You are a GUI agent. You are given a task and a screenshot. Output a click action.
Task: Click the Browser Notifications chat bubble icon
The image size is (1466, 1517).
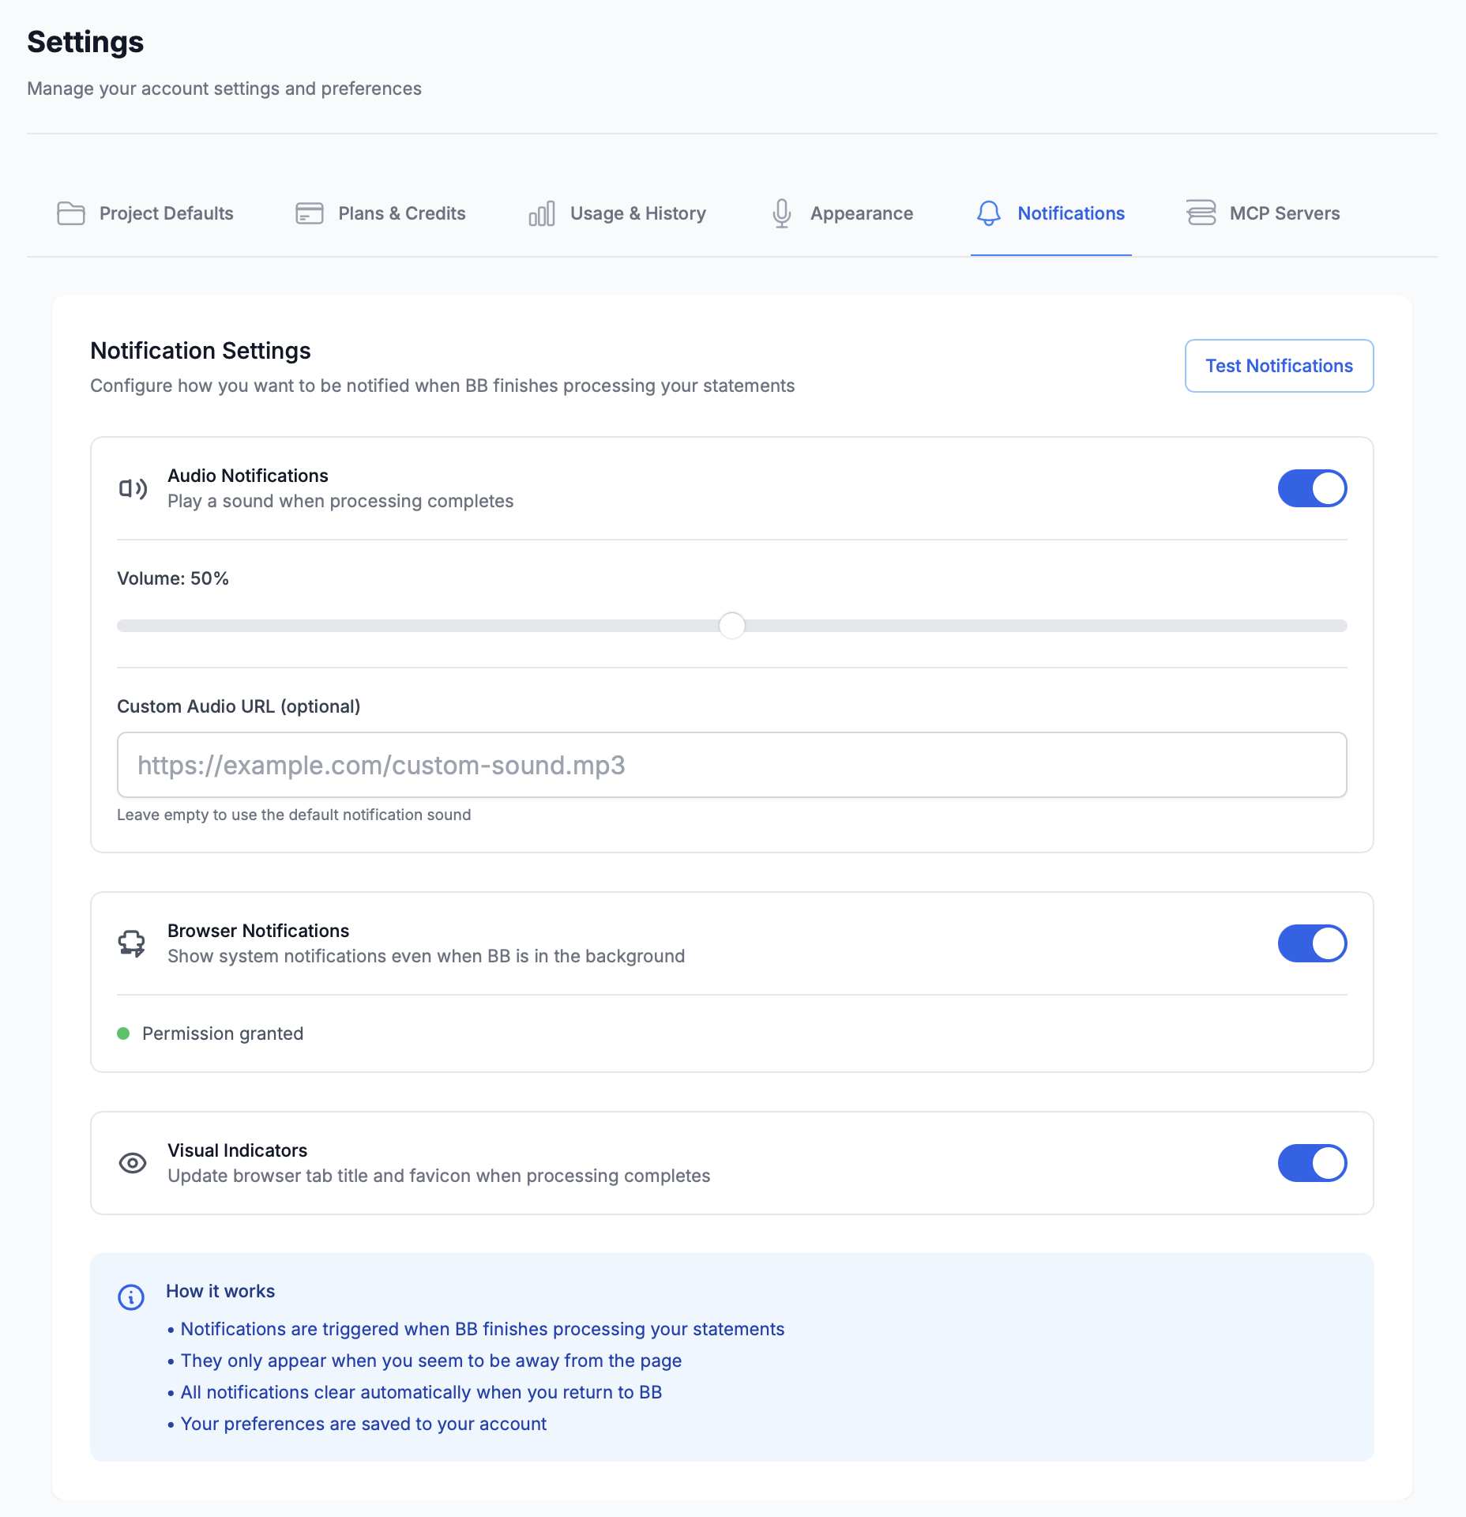(132, 943)
